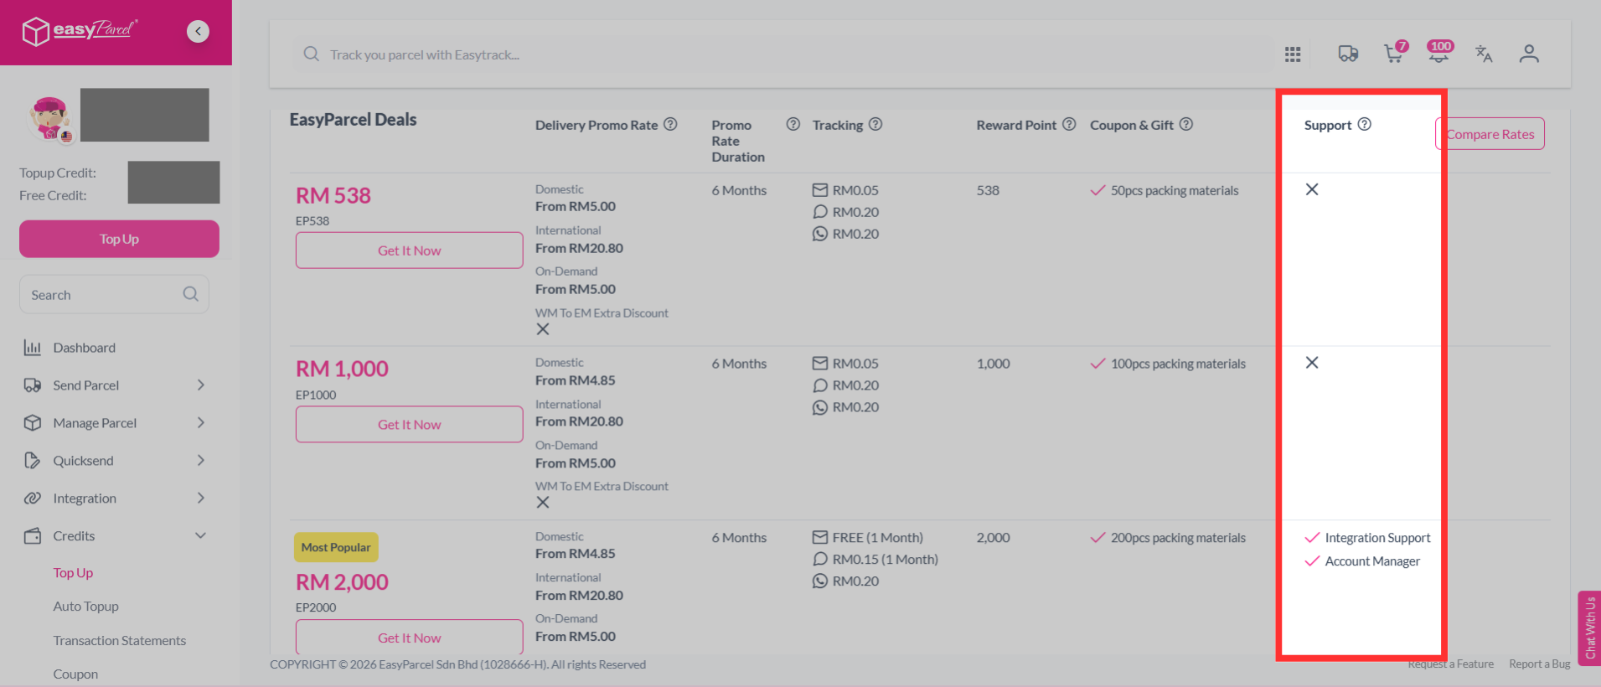Click the Dashboard chart icon
1601x687 pixels.
[x=33, y=347]
